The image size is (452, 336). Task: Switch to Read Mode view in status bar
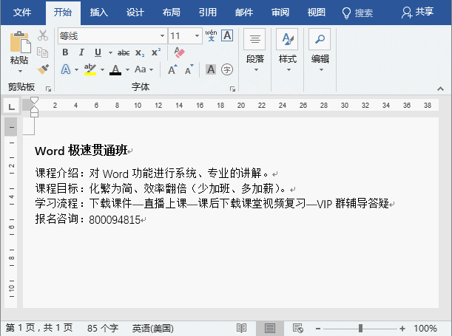pyautogui.click(x=242, y=328)
